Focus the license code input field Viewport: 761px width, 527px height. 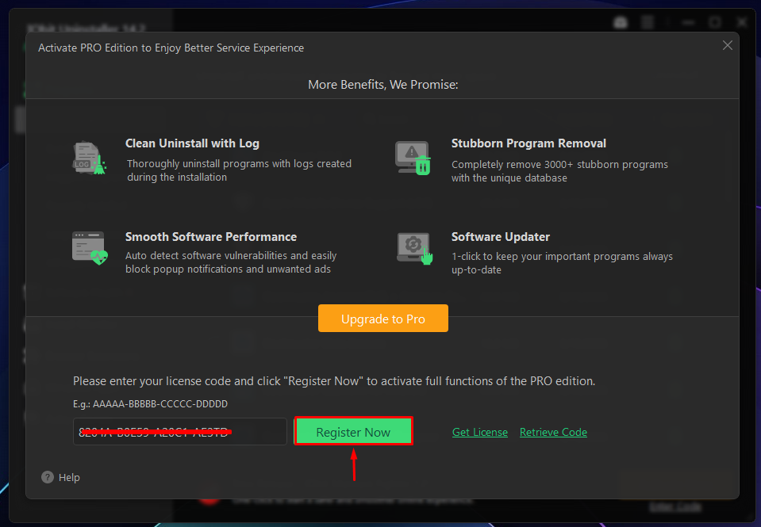(x=179, y=431)
